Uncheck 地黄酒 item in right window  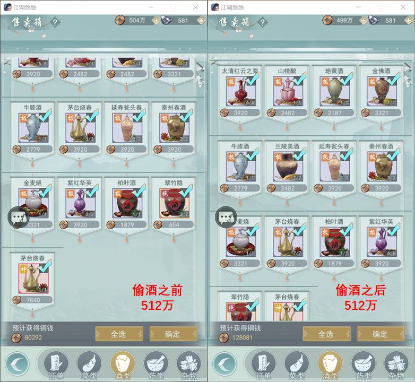pos(334,92)
